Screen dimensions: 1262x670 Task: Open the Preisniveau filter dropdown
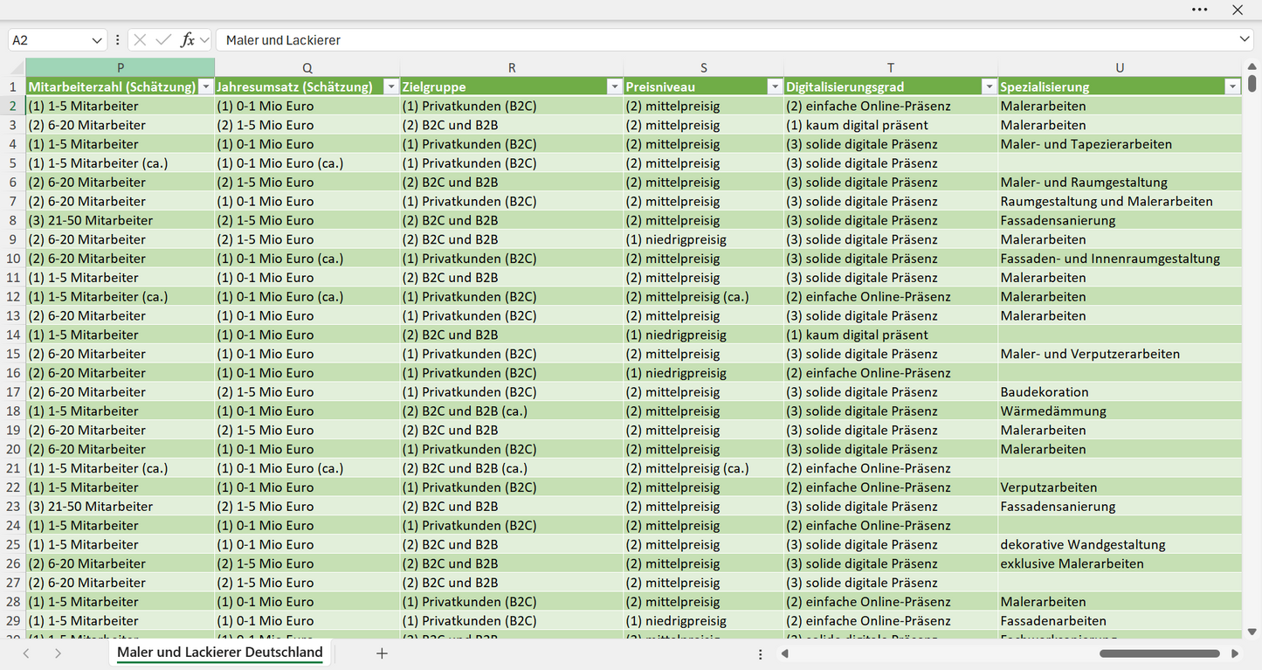[x=774, y=86]
